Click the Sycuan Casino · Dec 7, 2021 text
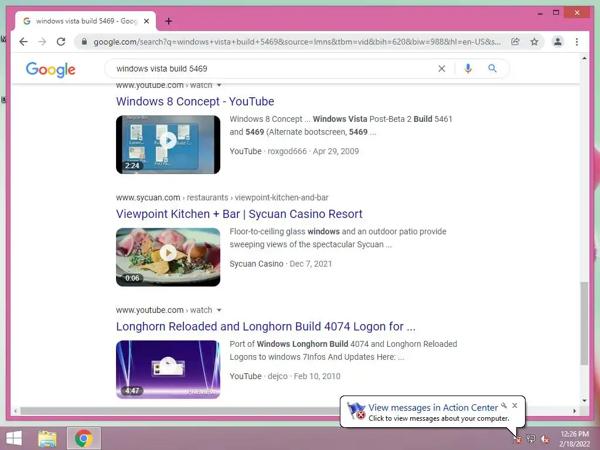Viewport: 600px width, 450px height. 281,264
